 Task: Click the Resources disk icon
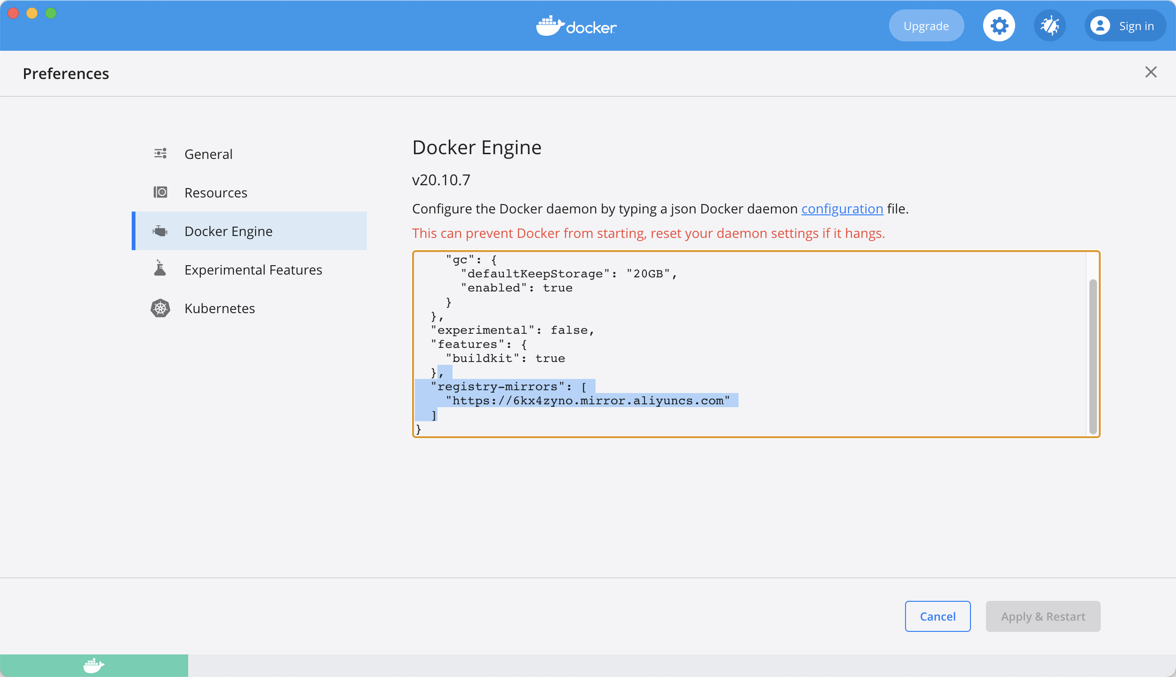pyautogui.click(x=160, y=192)
